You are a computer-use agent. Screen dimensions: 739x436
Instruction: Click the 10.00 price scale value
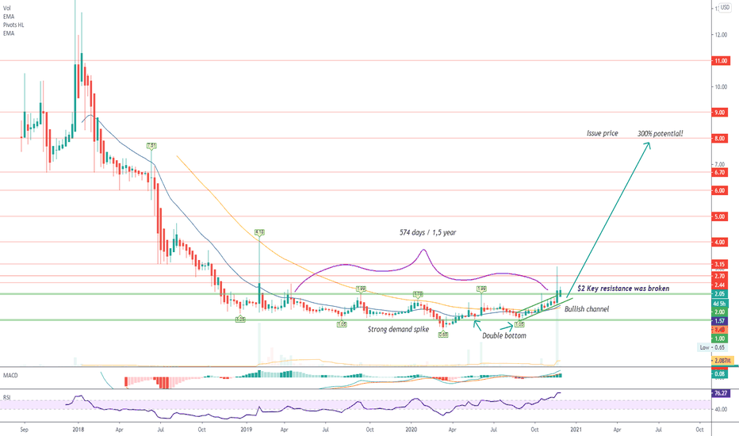(721, 86)
